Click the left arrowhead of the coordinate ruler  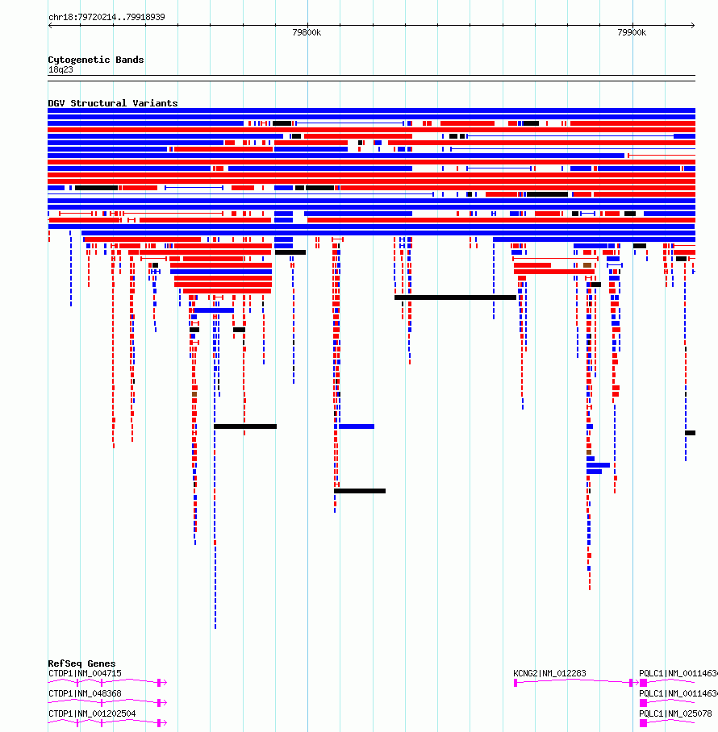51,25
